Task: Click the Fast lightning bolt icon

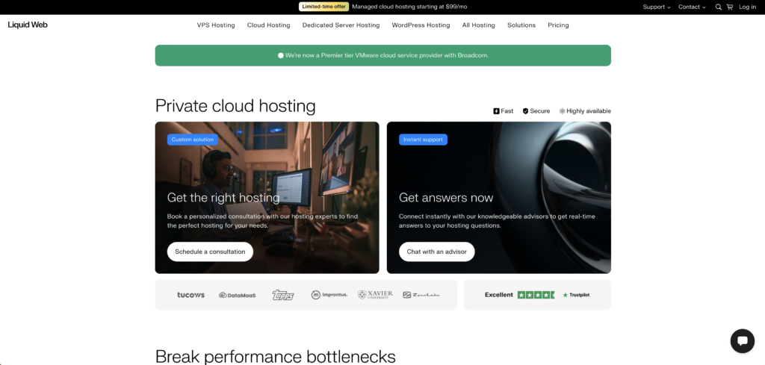Action: (x=496, y=111)
